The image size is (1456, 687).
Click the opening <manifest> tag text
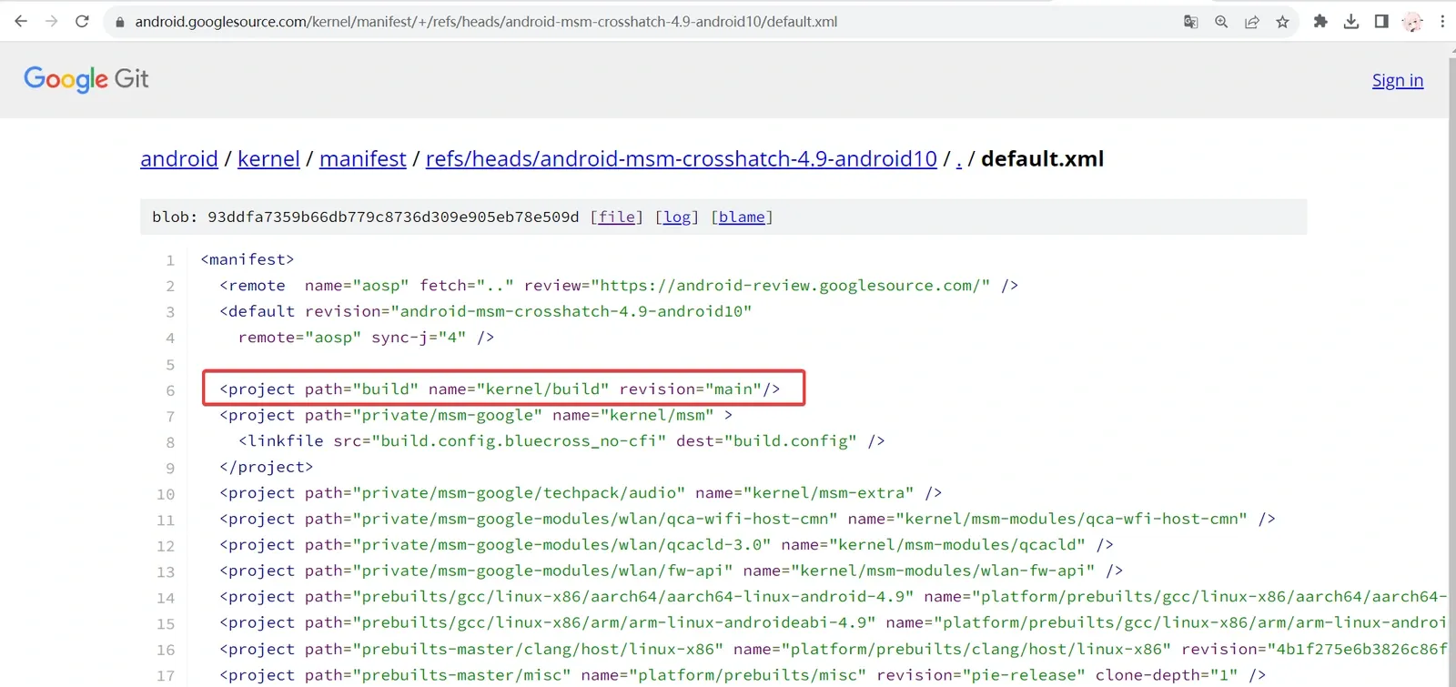click(248, 259)
